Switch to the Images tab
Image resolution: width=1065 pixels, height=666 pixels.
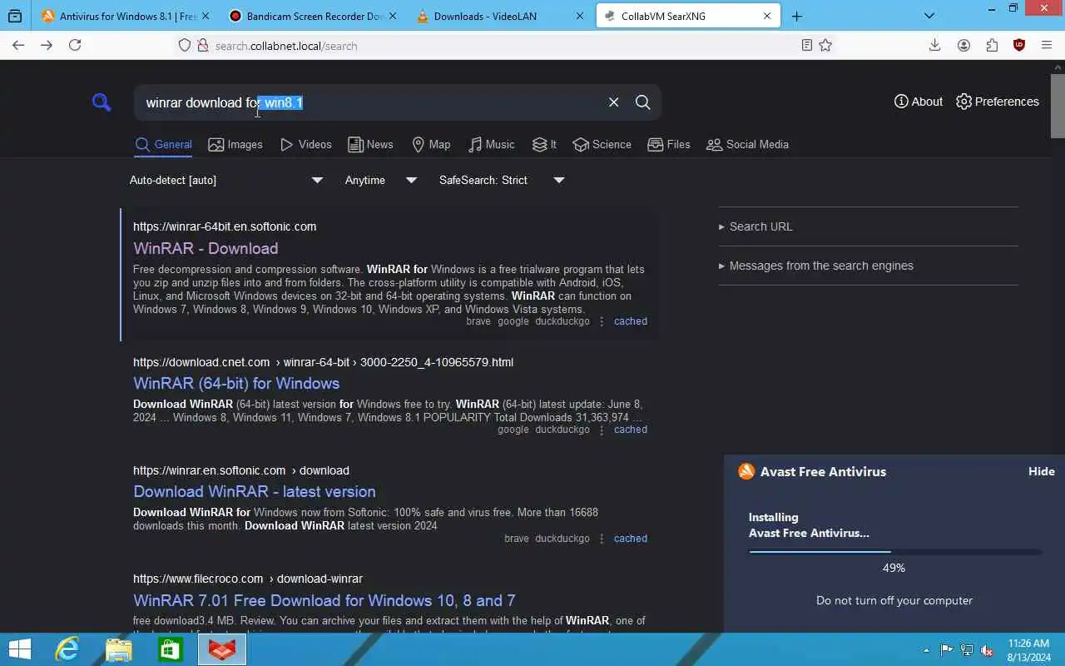coord(235,144)
